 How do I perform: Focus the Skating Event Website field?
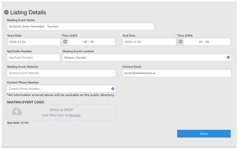(x=61, y=73)
